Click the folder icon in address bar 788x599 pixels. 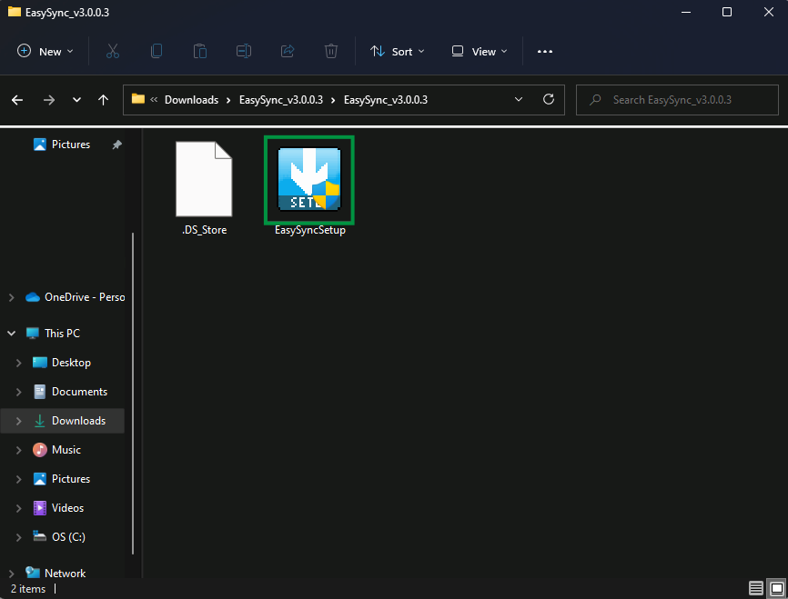[x=138, y=99]
